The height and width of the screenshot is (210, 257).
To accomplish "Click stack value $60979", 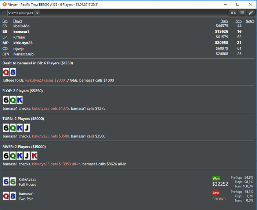I will pyautogui.click(x=222, y=48).
